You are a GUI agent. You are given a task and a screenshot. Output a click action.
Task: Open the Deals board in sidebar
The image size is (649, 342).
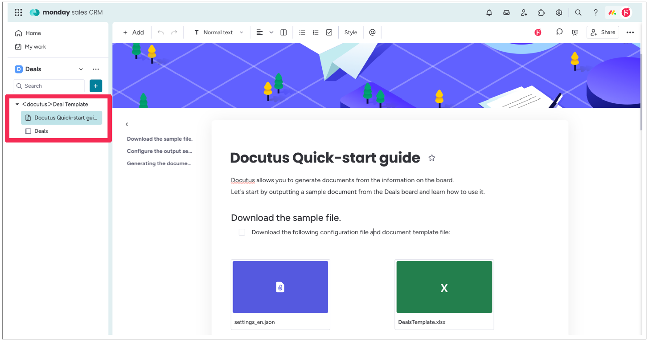tap(41, 131)
